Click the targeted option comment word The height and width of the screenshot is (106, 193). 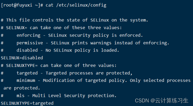click(27, 73)
